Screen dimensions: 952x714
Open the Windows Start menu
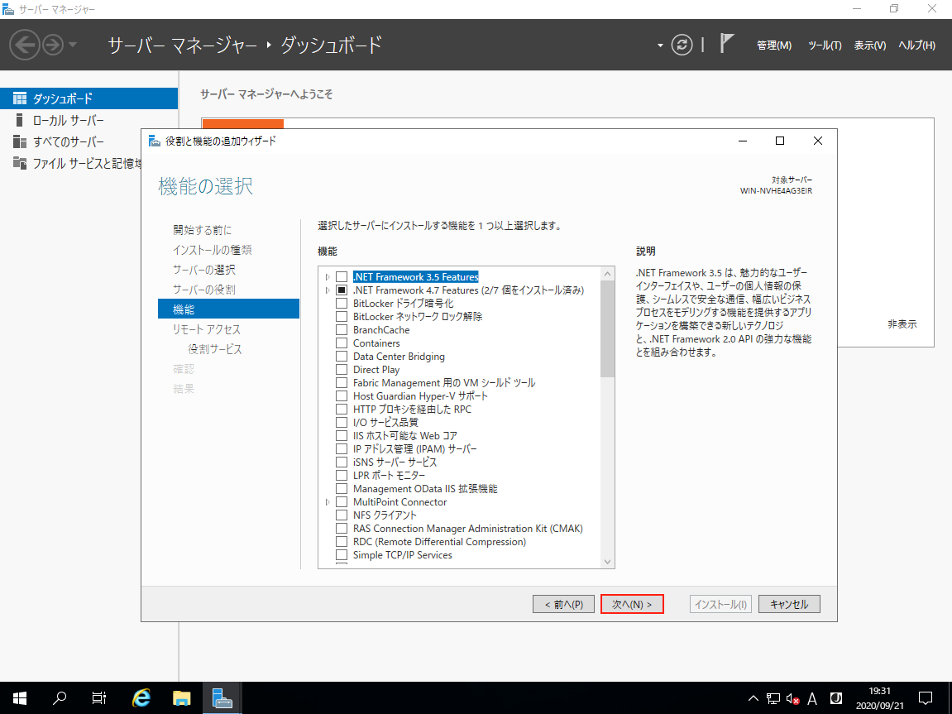click(x=19, y=698)
